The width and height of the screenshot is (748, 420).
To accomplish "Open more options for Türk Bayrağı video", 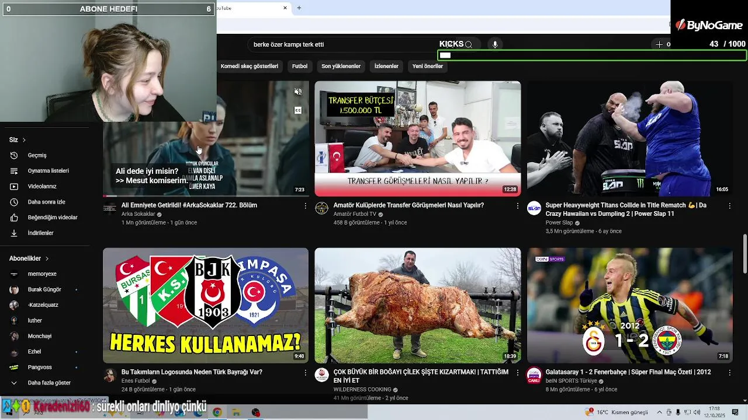I will 306,372.
